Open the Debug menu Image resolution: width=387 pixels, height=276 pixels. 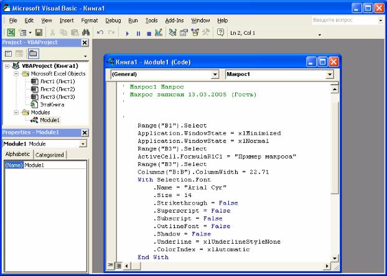[x=113, y=21]
